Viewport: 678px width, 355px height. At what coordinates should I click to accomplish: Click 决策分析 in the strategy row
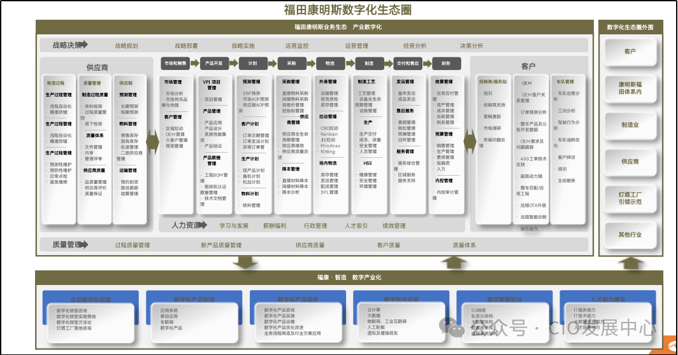472,46
